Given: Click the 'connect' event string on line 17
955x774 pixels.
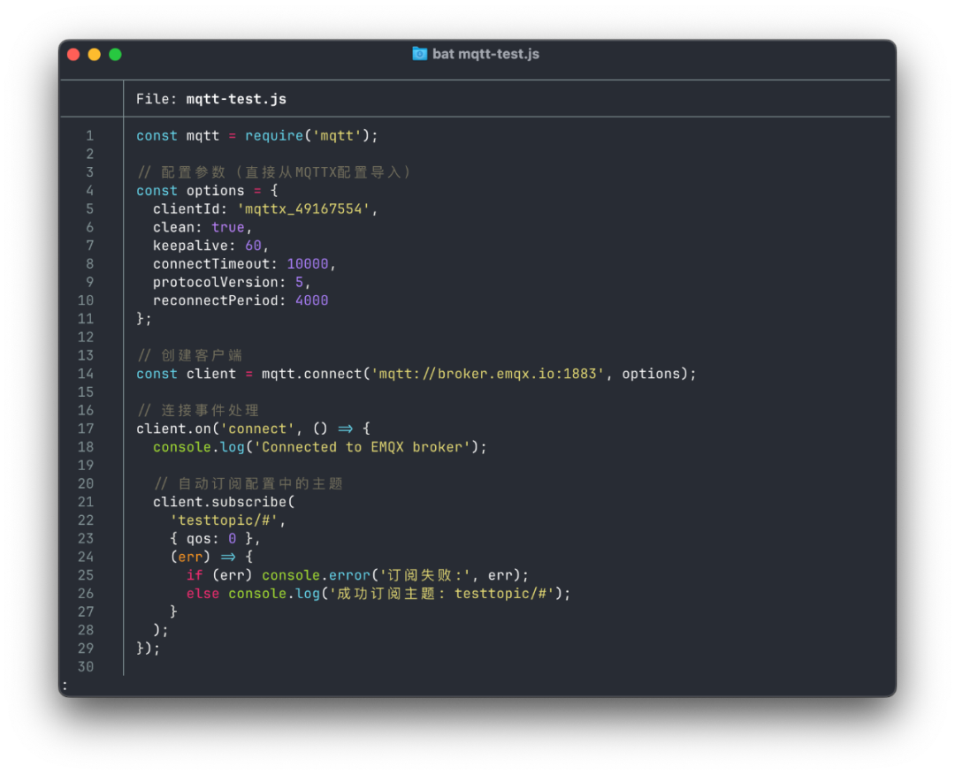Looking at the screenshot, I should point(257,429).
